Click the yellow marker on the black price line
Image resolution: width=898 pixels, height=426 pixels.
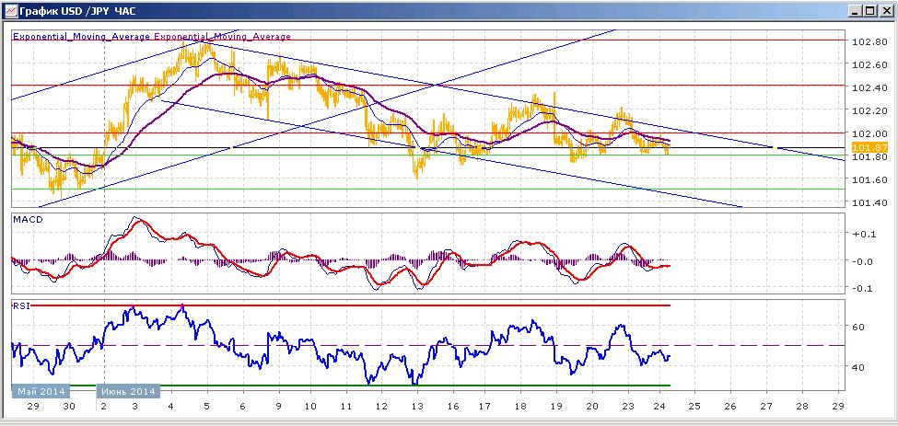(x=774, y=148)
